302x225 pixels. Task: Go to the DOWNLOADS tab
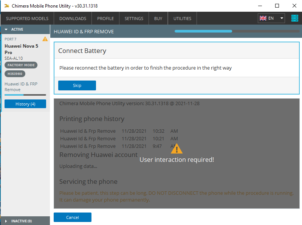tap(73, 19)
